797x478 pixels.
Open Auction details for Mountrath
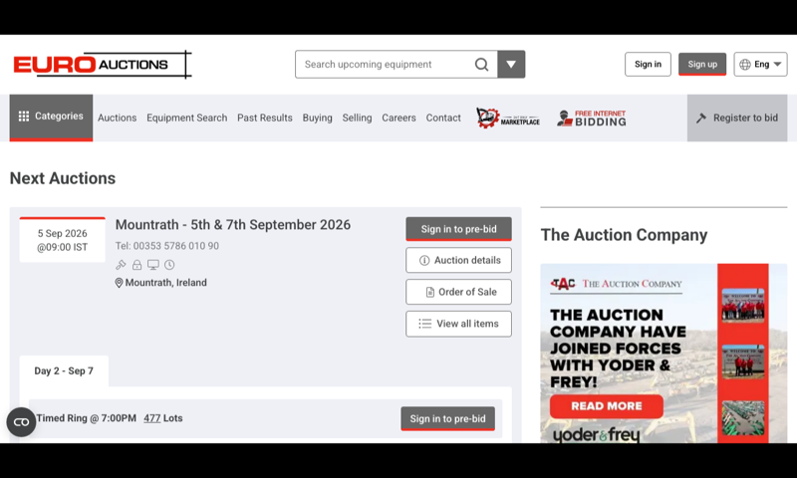(458, 260)
